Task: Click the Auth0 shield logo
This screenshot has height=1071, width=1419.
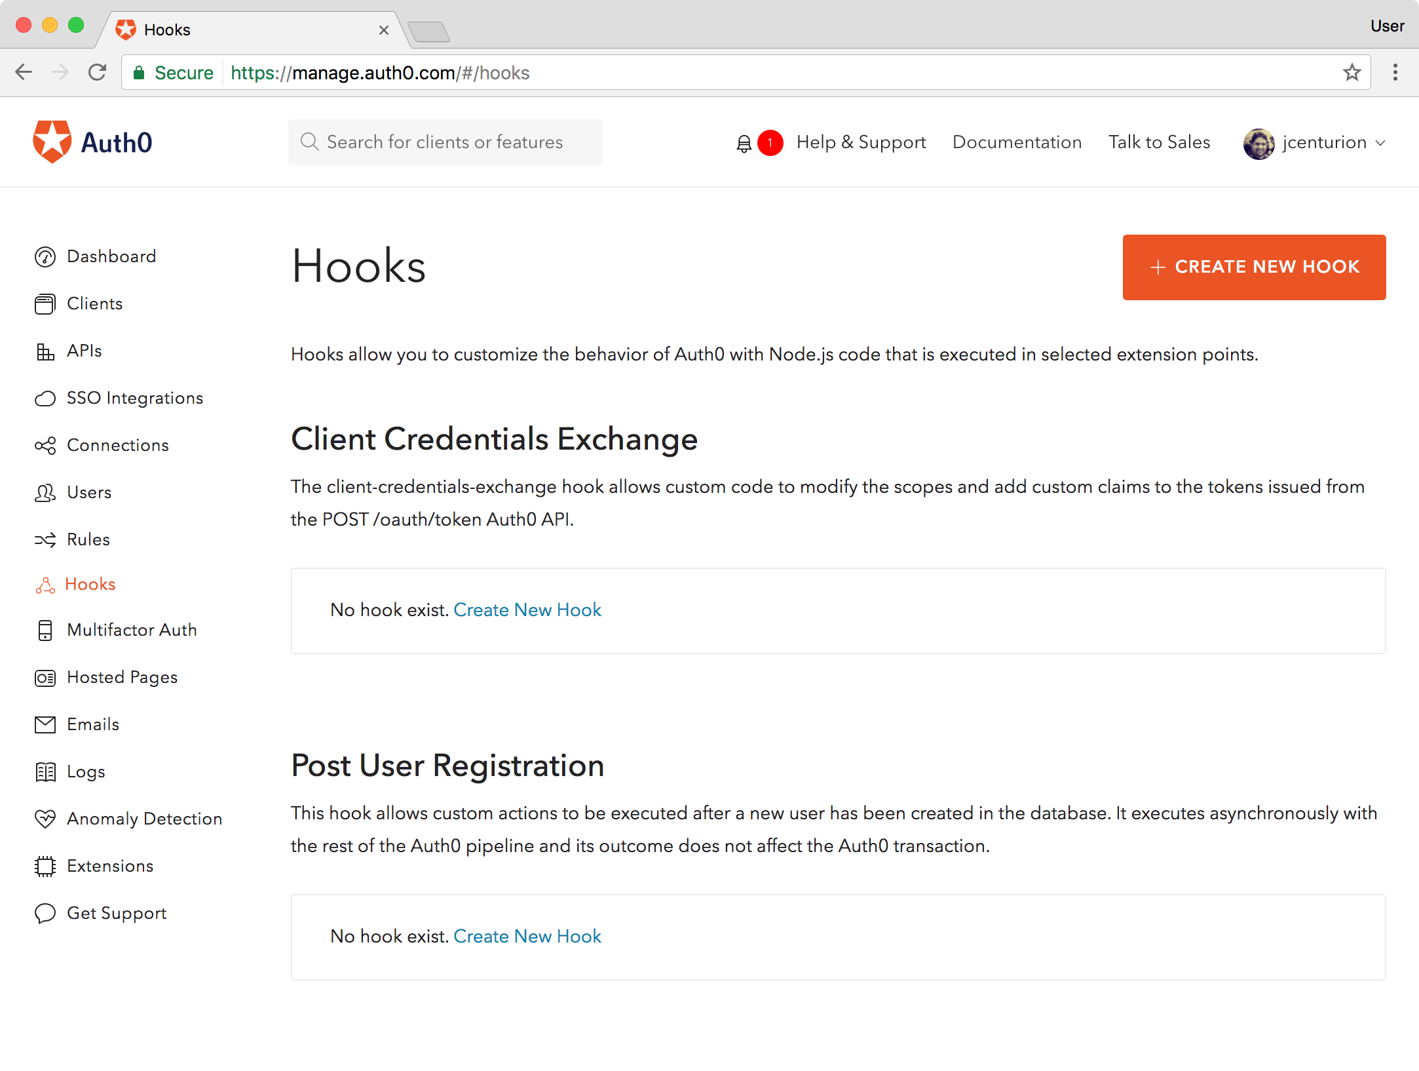Action: (x=52, y=142)
